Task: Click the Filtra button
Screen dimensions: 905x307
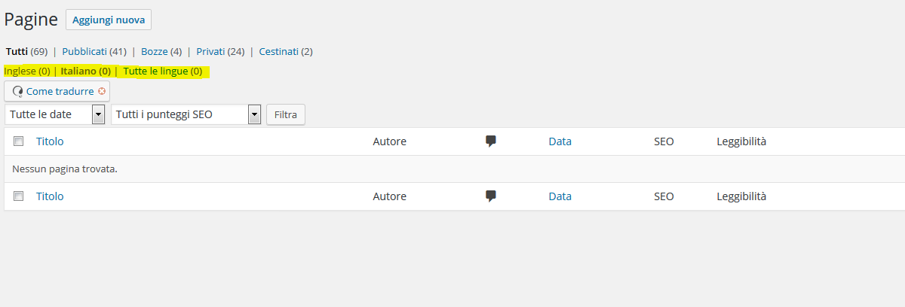Action: click(286, 114)
